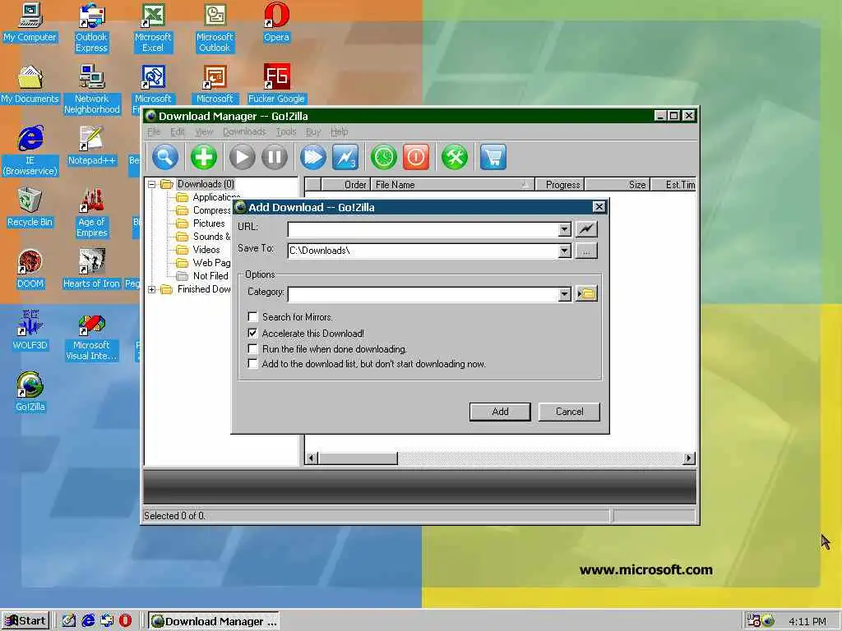Select the Age of Empires desktop icon

[92, 213]
